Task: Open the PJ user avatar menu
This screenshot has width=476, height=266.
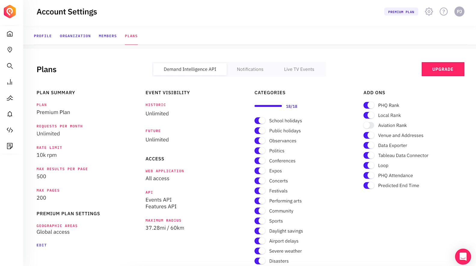Action: coord(459,12)
